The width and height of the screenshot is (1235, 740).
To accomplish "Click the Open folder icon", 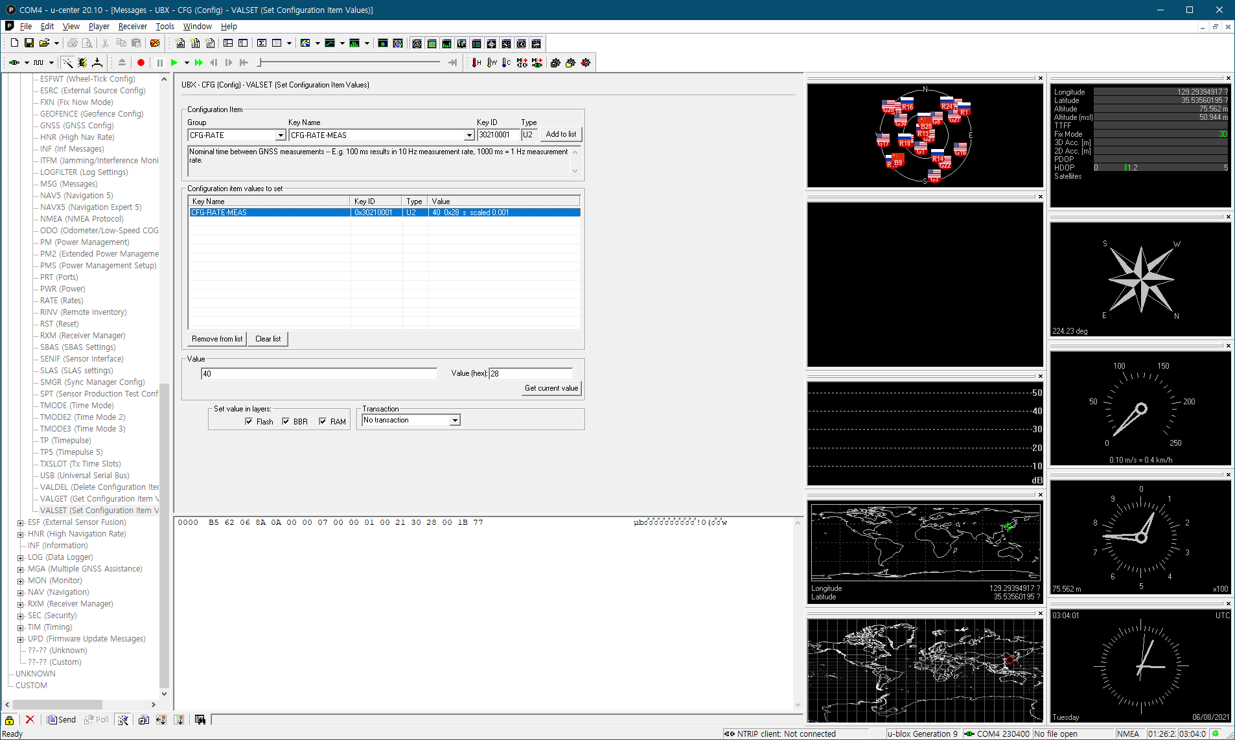I will (44, 43).
